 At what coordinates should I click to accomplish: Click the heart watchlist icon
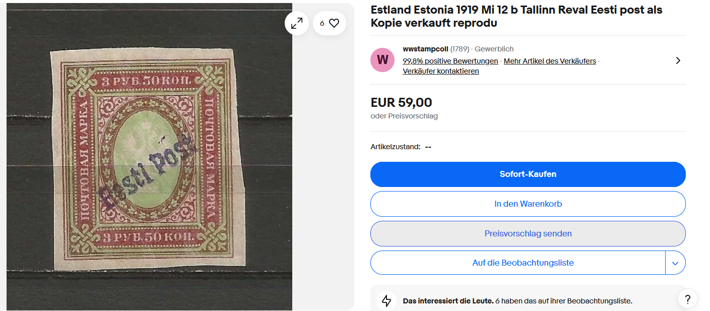point(334,23)
